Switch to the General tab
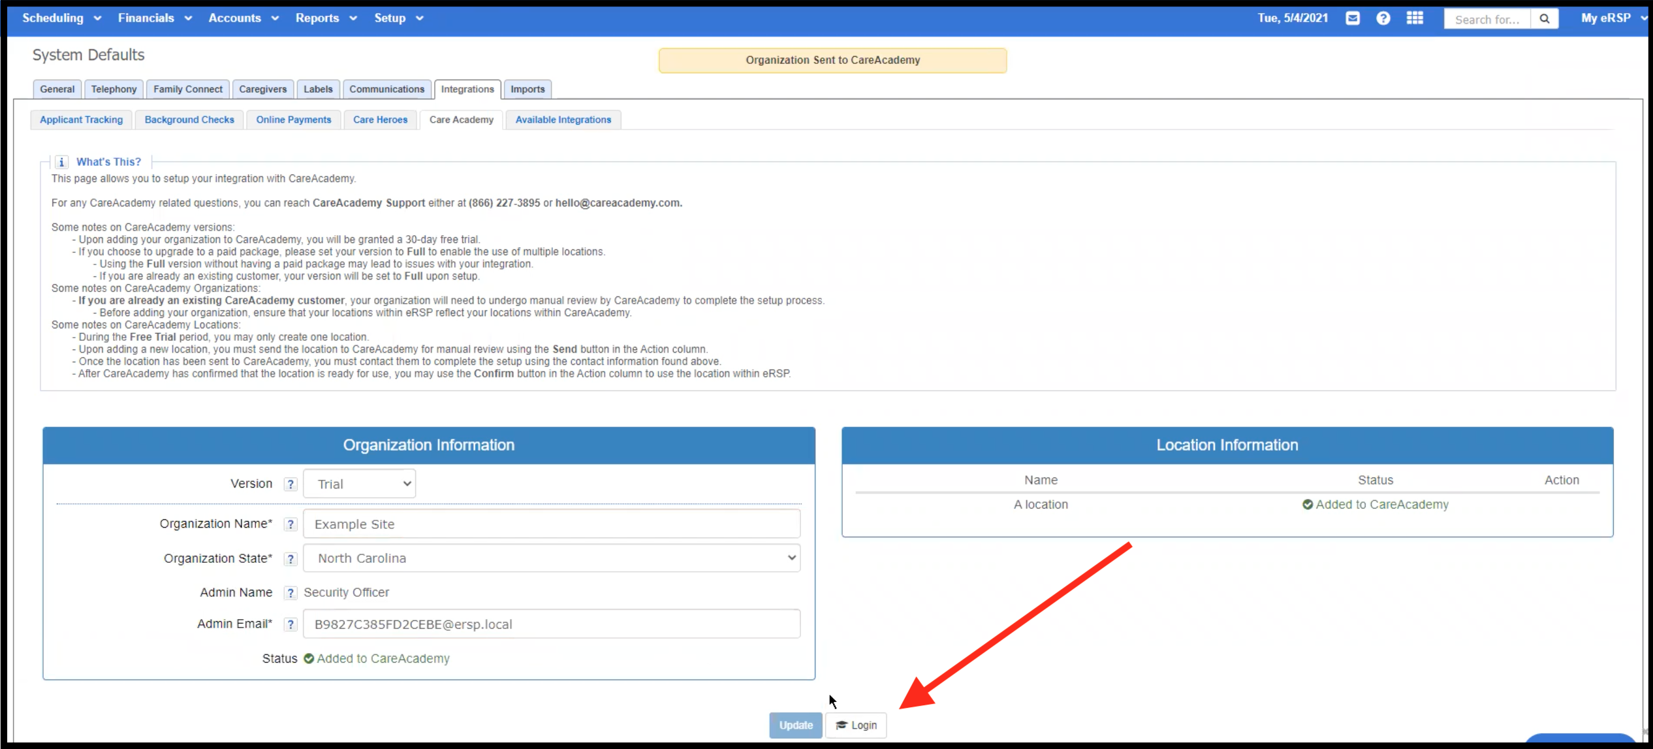The image size is (1653, 749). tap(57, 89)
